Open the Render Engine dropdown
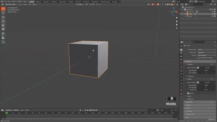 click(206, 49)
